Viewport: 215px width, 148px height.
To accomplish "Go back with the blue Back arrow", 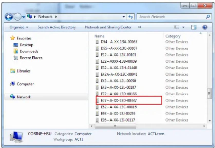I will tap(9, 17).
